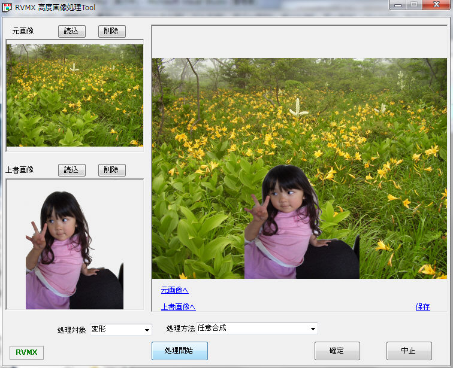Cancel with the 中止 button

coord(409,351)
